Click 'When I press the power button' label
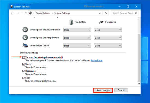150x103 pixels. point(45,30)
